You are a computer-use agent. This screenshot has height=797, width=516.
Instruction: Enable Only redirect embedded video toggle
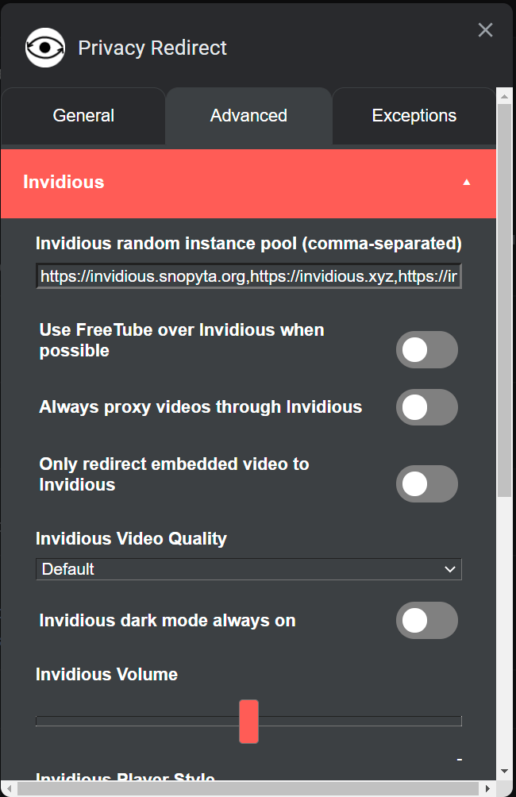click(x=427, y=484)
